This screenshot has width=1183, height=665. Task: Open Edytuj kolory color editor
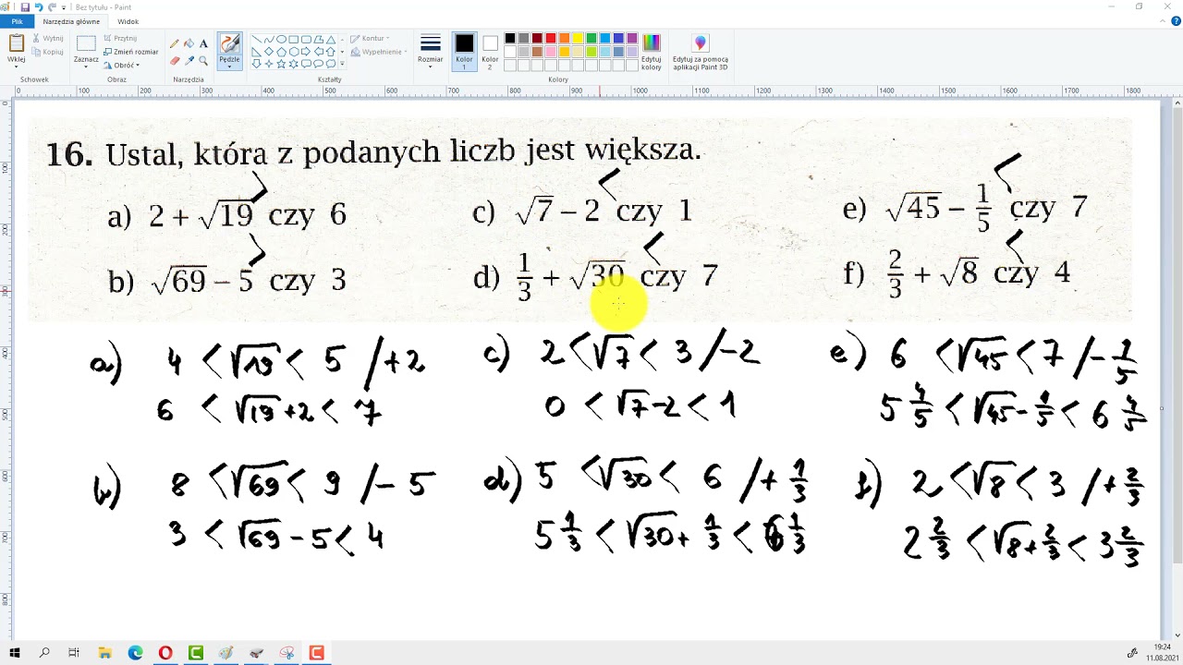pyautogui.click(x=652, y=52)
